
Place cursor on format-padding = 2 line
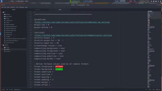44,80
